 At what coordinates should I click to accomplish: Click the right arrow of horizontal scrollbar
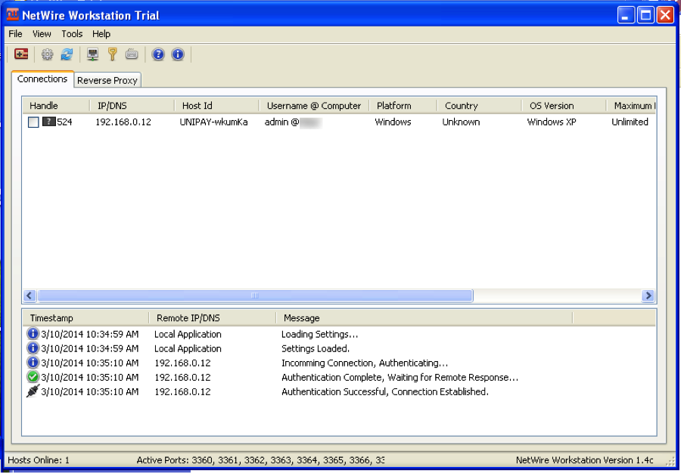(x=648, y=295)
